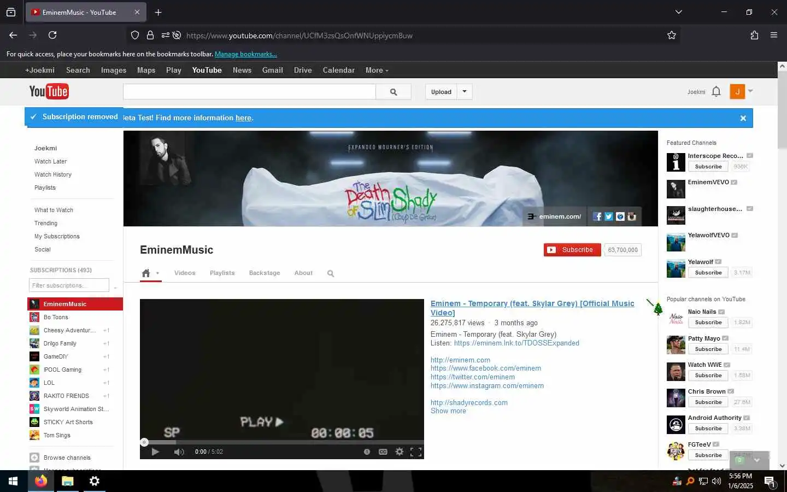Click the tracking protection shield icon
Image resolution: width=787 pixels, height=492 pixels.
135,35
